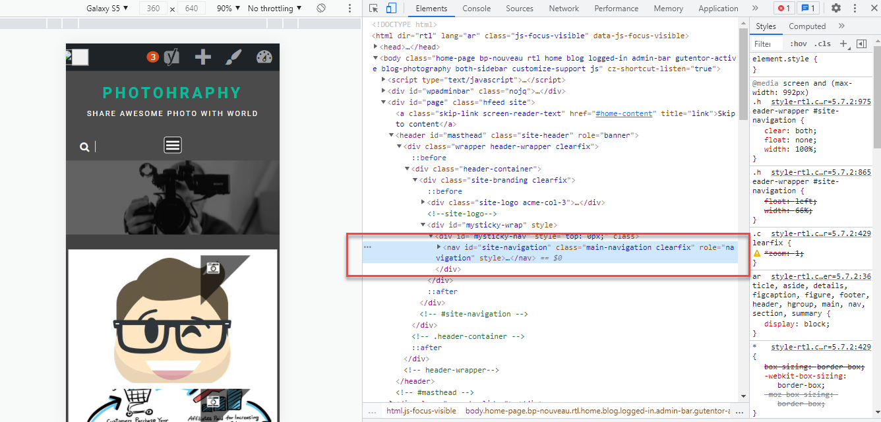Switch to the Sources tab
Viewport: 881px width, 422px height.
[520, 9]
